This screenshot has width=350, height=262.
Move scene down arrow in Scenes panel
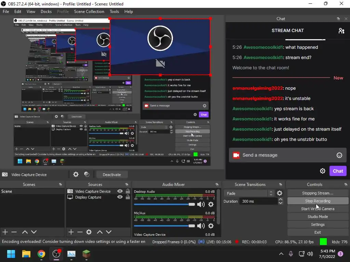34,232
